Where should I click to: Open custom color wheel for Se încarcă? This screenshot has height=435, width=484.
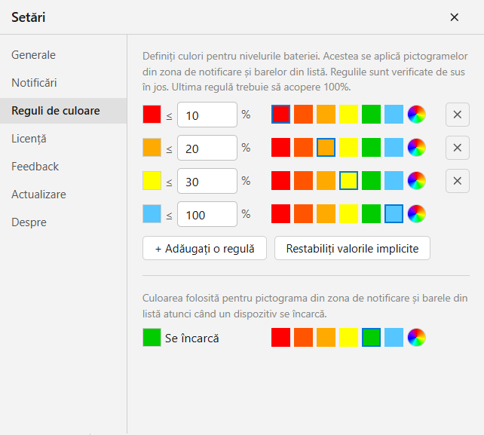click(x=416, y=338)
